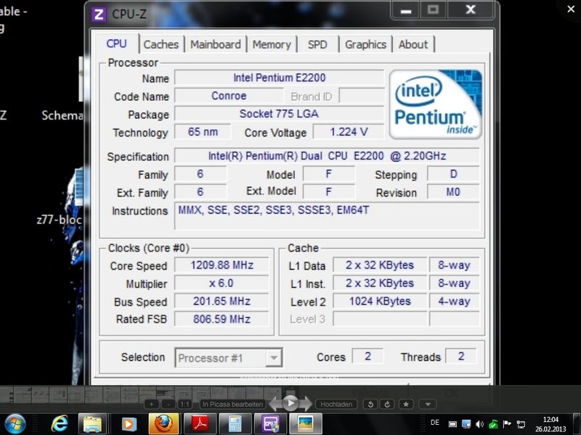The width and height of the screenshot is (581, 435).
Task: Open the calculator taskbar icon
Action: point(235,423)
